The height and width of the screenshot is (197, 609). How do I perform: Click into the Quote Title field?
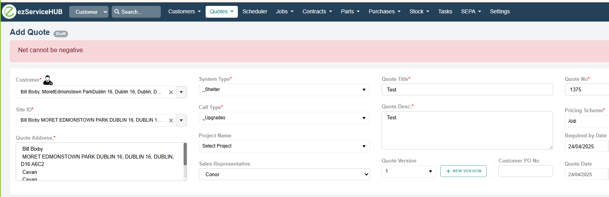click(467, 89)
